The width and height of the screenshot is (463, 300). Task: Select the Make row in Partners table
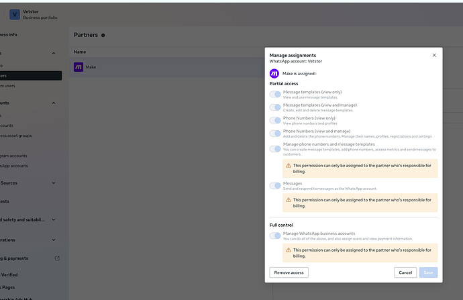pyautogui.click(x=168, y=67)
